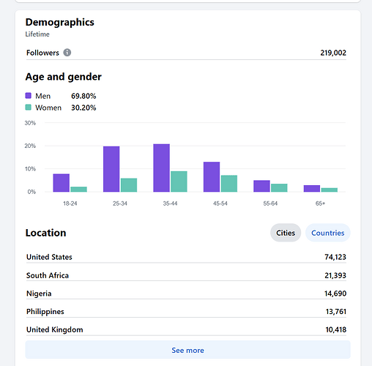Viewport: 372px width, 366px height.
Task: Select the Philippines location row
Action: [186, 312]
